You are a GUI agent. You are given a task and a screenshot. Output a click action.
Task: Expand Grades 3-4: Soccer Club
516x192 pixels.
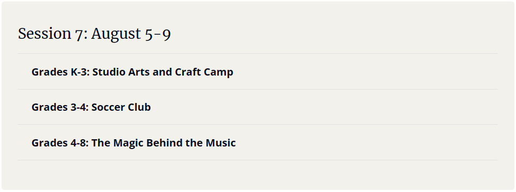pyautogui.click(x=257, y=107)
